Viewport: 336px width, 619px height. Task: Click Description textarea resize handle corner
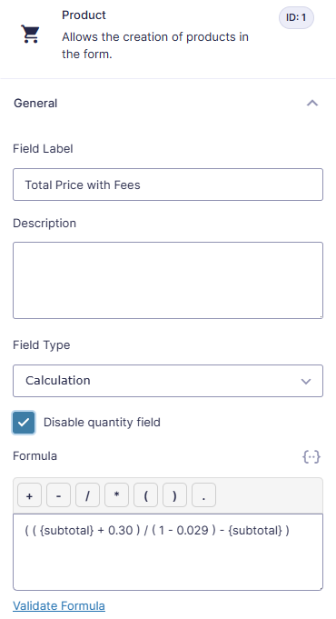[x=321, y=315]
